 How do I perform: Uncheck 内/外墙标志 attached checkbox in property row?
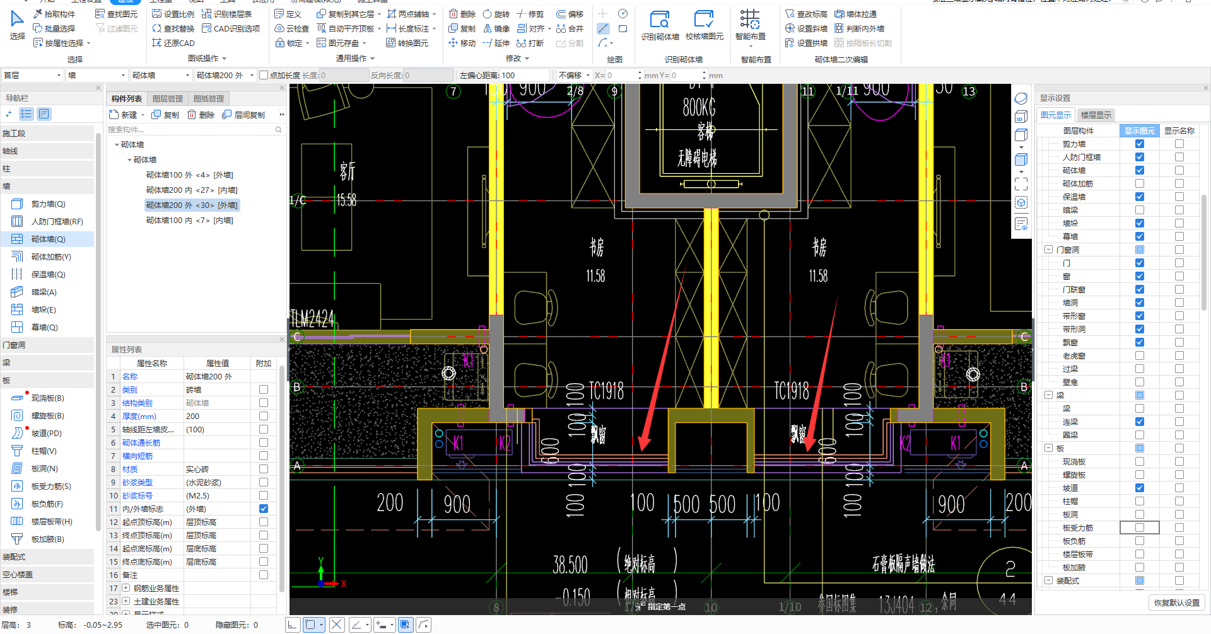[x=264, y=509]
